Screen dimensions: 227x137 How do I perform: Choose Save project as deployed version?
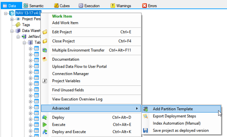pos(182,130)
